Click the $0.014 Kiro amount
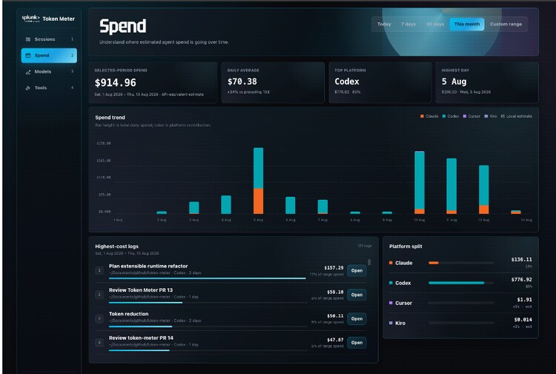Image resolution: width=556 pixels, height=374 pixels. pos(523,320)
